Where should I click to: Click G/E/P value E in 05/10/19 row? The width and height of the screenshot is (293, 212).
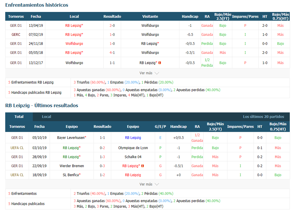pyautogui.click(x=160, y=137)
